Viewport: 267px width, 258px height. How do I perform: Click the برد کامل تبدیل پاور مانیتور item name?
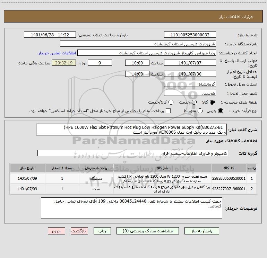[x=162, y=189]
